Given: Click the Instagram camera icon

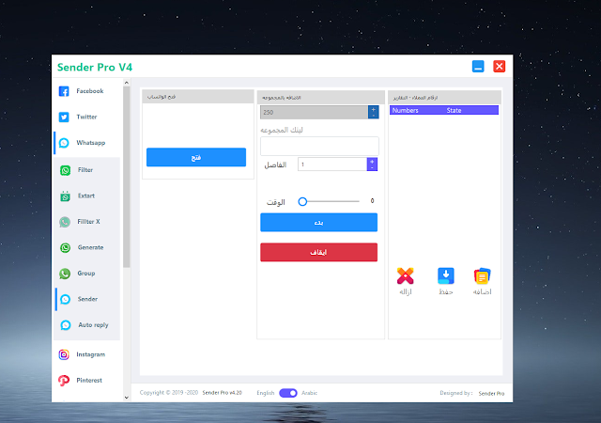Looking at the screenshot, I should tap(64, 354).
